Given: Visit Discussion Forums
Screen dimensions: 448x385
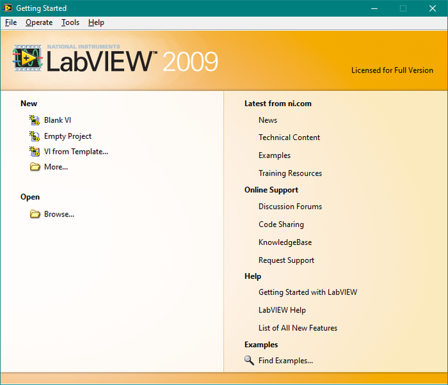Looking at the screenshot, I should (290, 206).
